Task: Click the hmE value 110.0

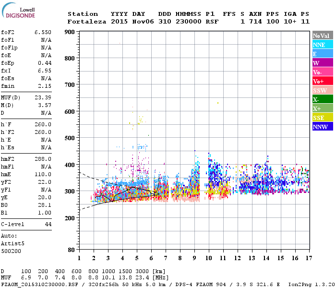Action: 43,174
